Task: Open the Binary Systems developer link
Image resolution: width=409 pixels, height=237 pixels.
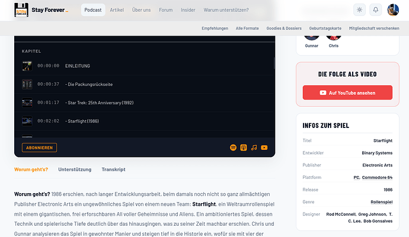Action: pyautogui.click(x=377, y=153)
